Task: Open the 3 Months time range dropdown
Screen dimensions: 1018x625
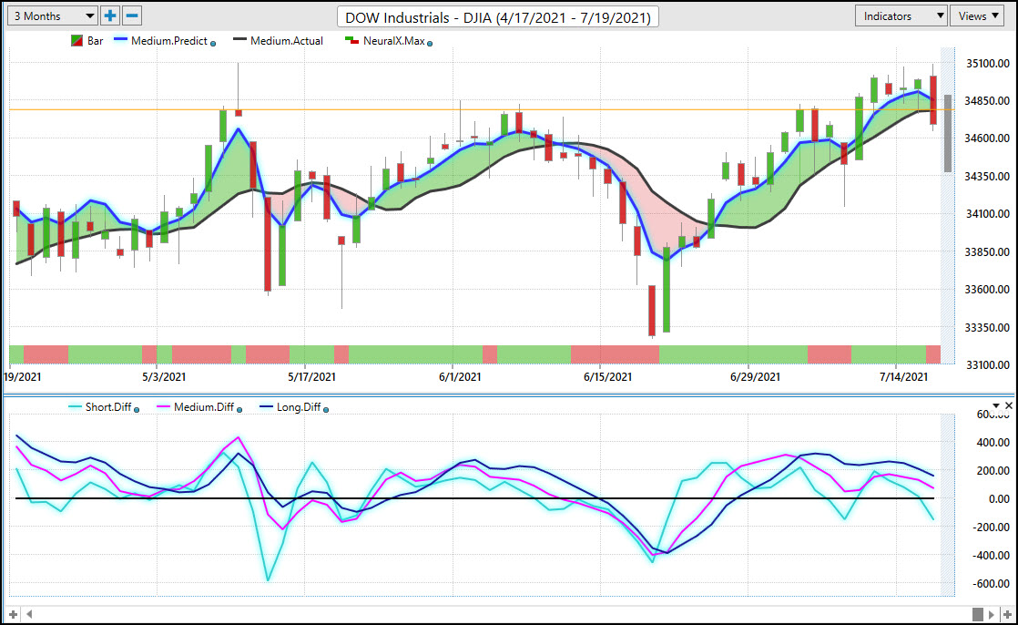Action: (53, 16)
